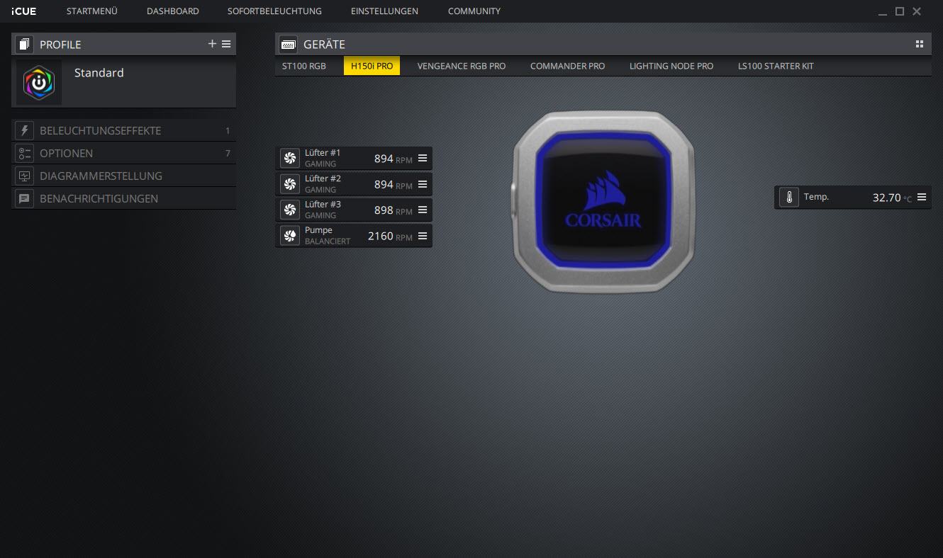This screenshot has width=943, height=558.
Task: Click the Lüfter #3 fan icon
Action: tap(289, 210)
